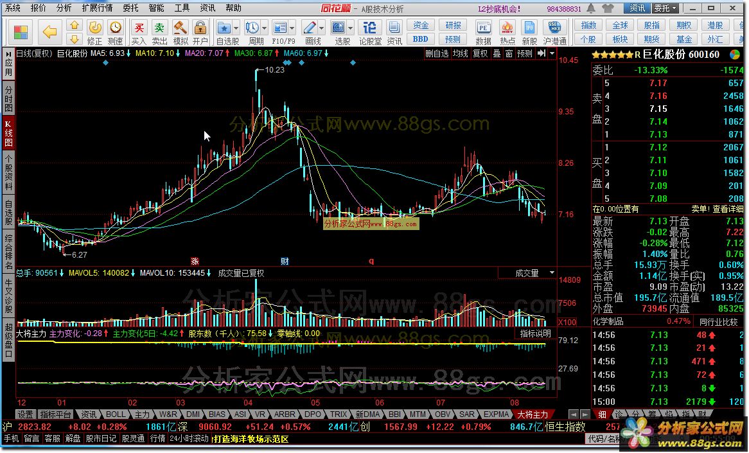Image resolution: width=749 pixels, height=453 pixels.
Task: Click the 指标说明 button
Action: tap(536, 333)
